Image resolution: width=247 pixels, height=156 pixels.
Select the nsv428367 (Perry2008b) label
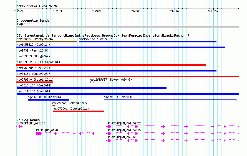tap(35, 39)
